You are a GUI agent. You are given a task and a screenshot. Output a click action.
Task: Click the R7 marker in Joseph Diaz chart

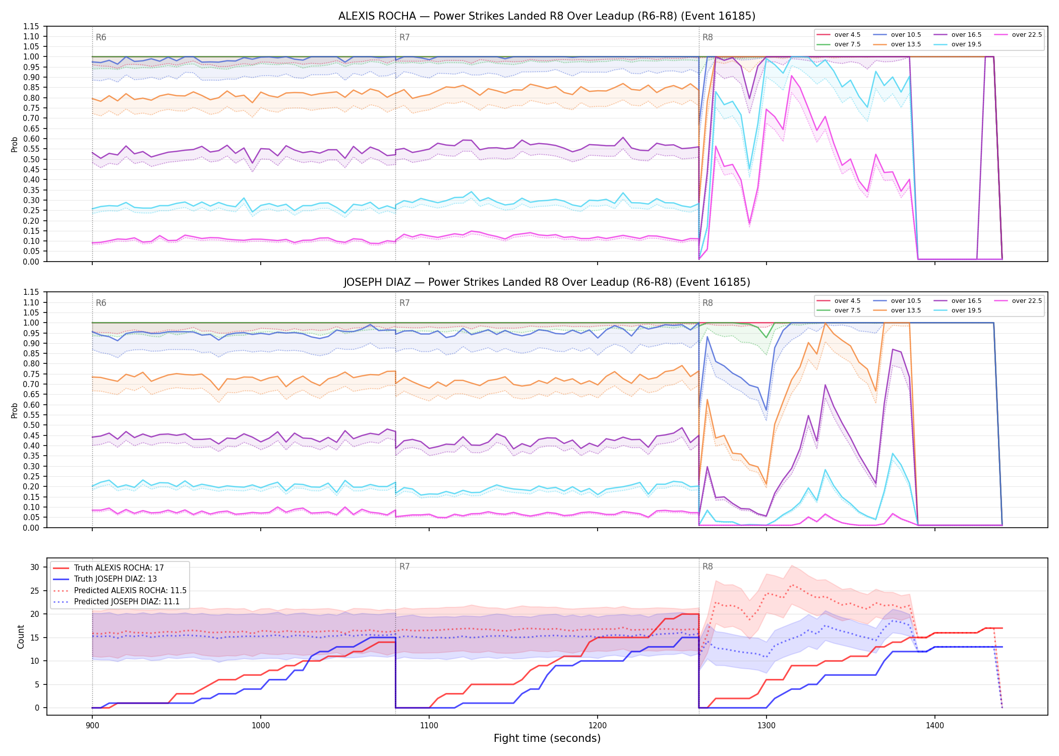coord(404,303)
